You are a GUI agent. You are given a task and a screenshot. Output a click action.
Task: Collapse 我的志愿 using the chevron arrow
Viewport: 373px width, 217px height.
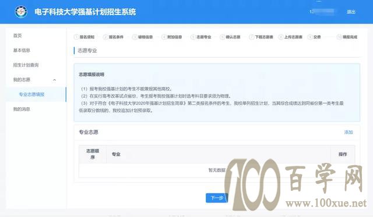coord(54,80)
